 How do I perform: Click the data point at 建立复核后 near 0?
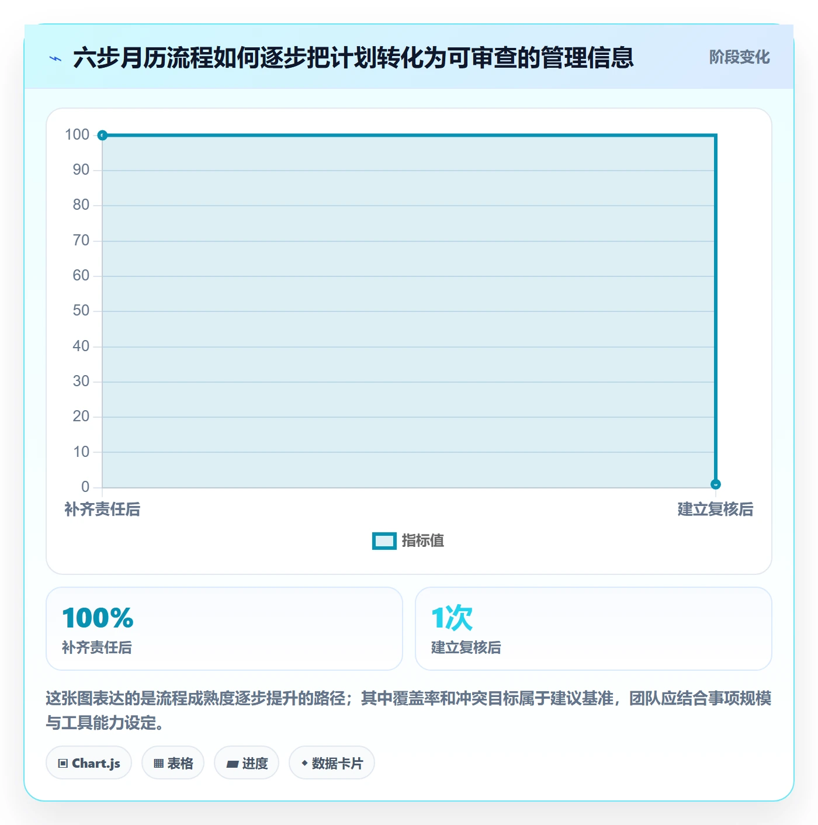[x=715, y=484]
